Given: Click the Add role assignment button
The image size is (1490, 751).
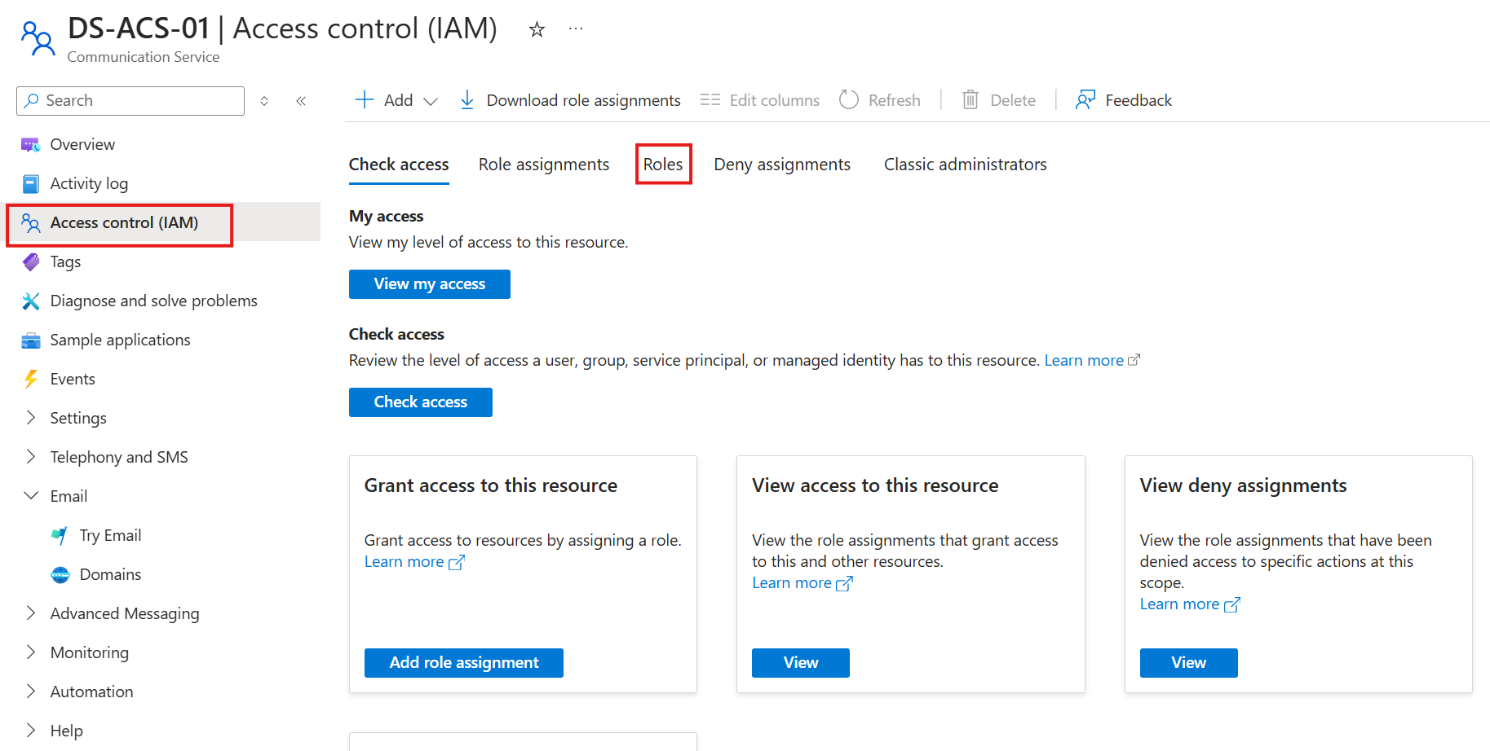Looking at the screenshot, I should click(x=463, y=662).
